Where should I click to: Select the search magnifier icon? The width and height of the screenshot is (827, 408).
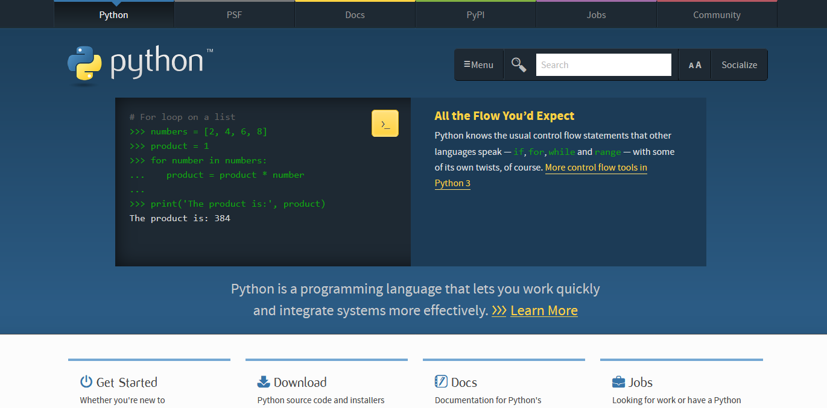click(518, 64)
